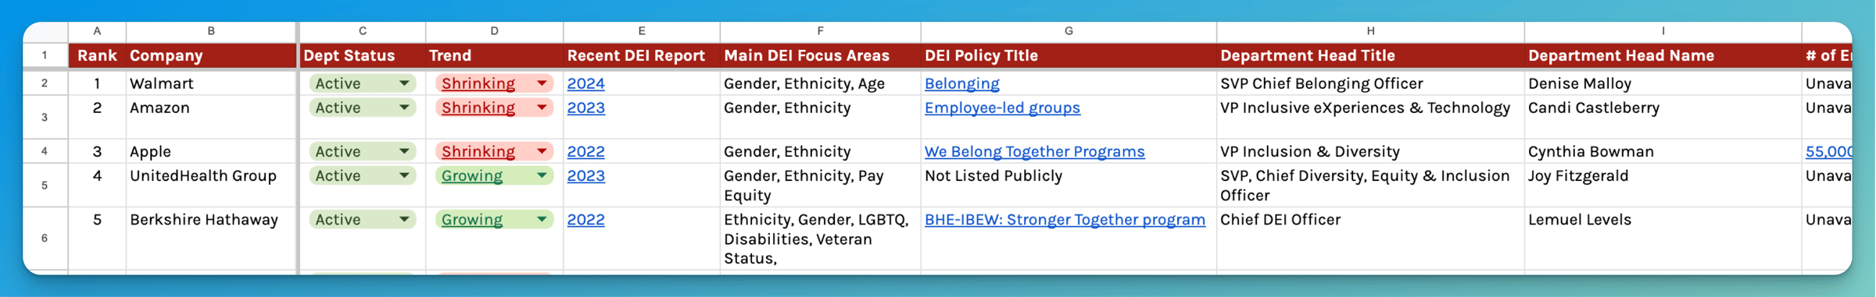
Task: Open BHE-IBEW: Stronger Together program link
Action: click(x=1065, y=220)
